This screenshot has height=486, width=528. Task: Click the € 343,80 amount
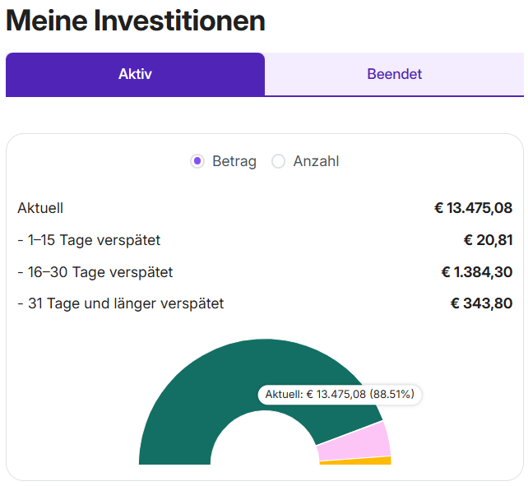pos(481,304)
